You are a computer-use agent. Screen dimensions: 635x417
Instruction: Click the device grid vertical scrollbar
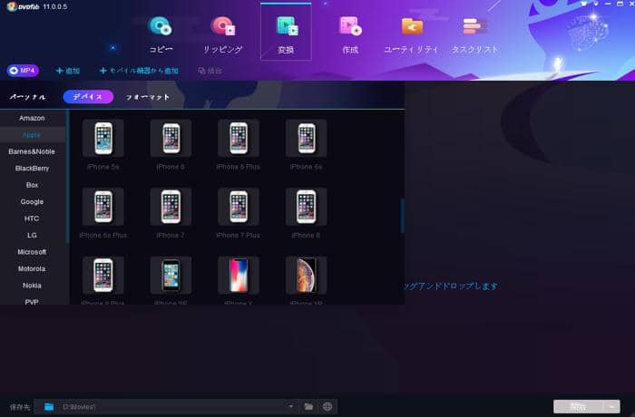(402, 216)
